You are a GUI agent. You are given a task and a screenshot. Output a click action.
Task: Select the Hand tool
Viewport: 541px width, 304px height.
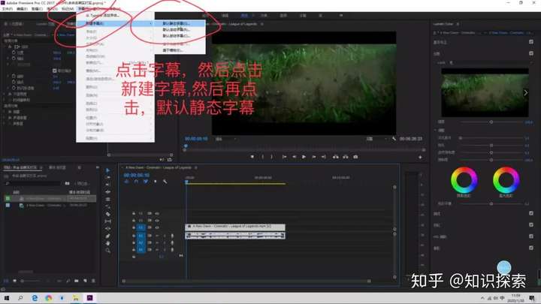click(107, 243)
